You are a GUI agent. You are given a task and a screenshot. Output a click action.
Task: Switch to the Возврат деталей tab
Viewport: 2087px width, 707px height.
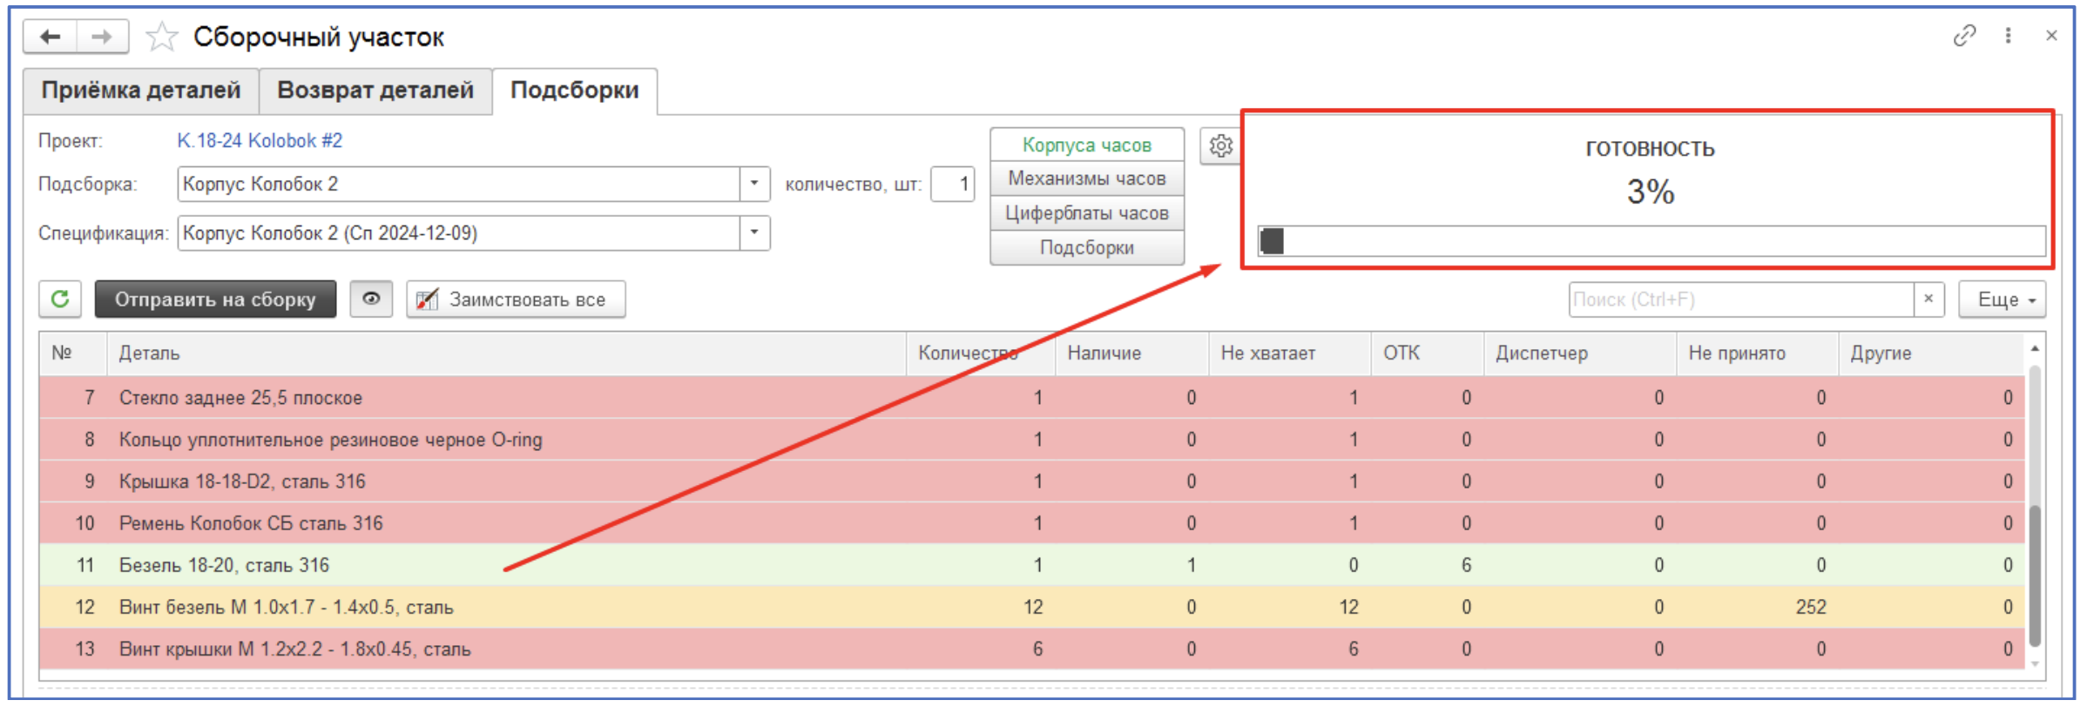tap(375, 91)
